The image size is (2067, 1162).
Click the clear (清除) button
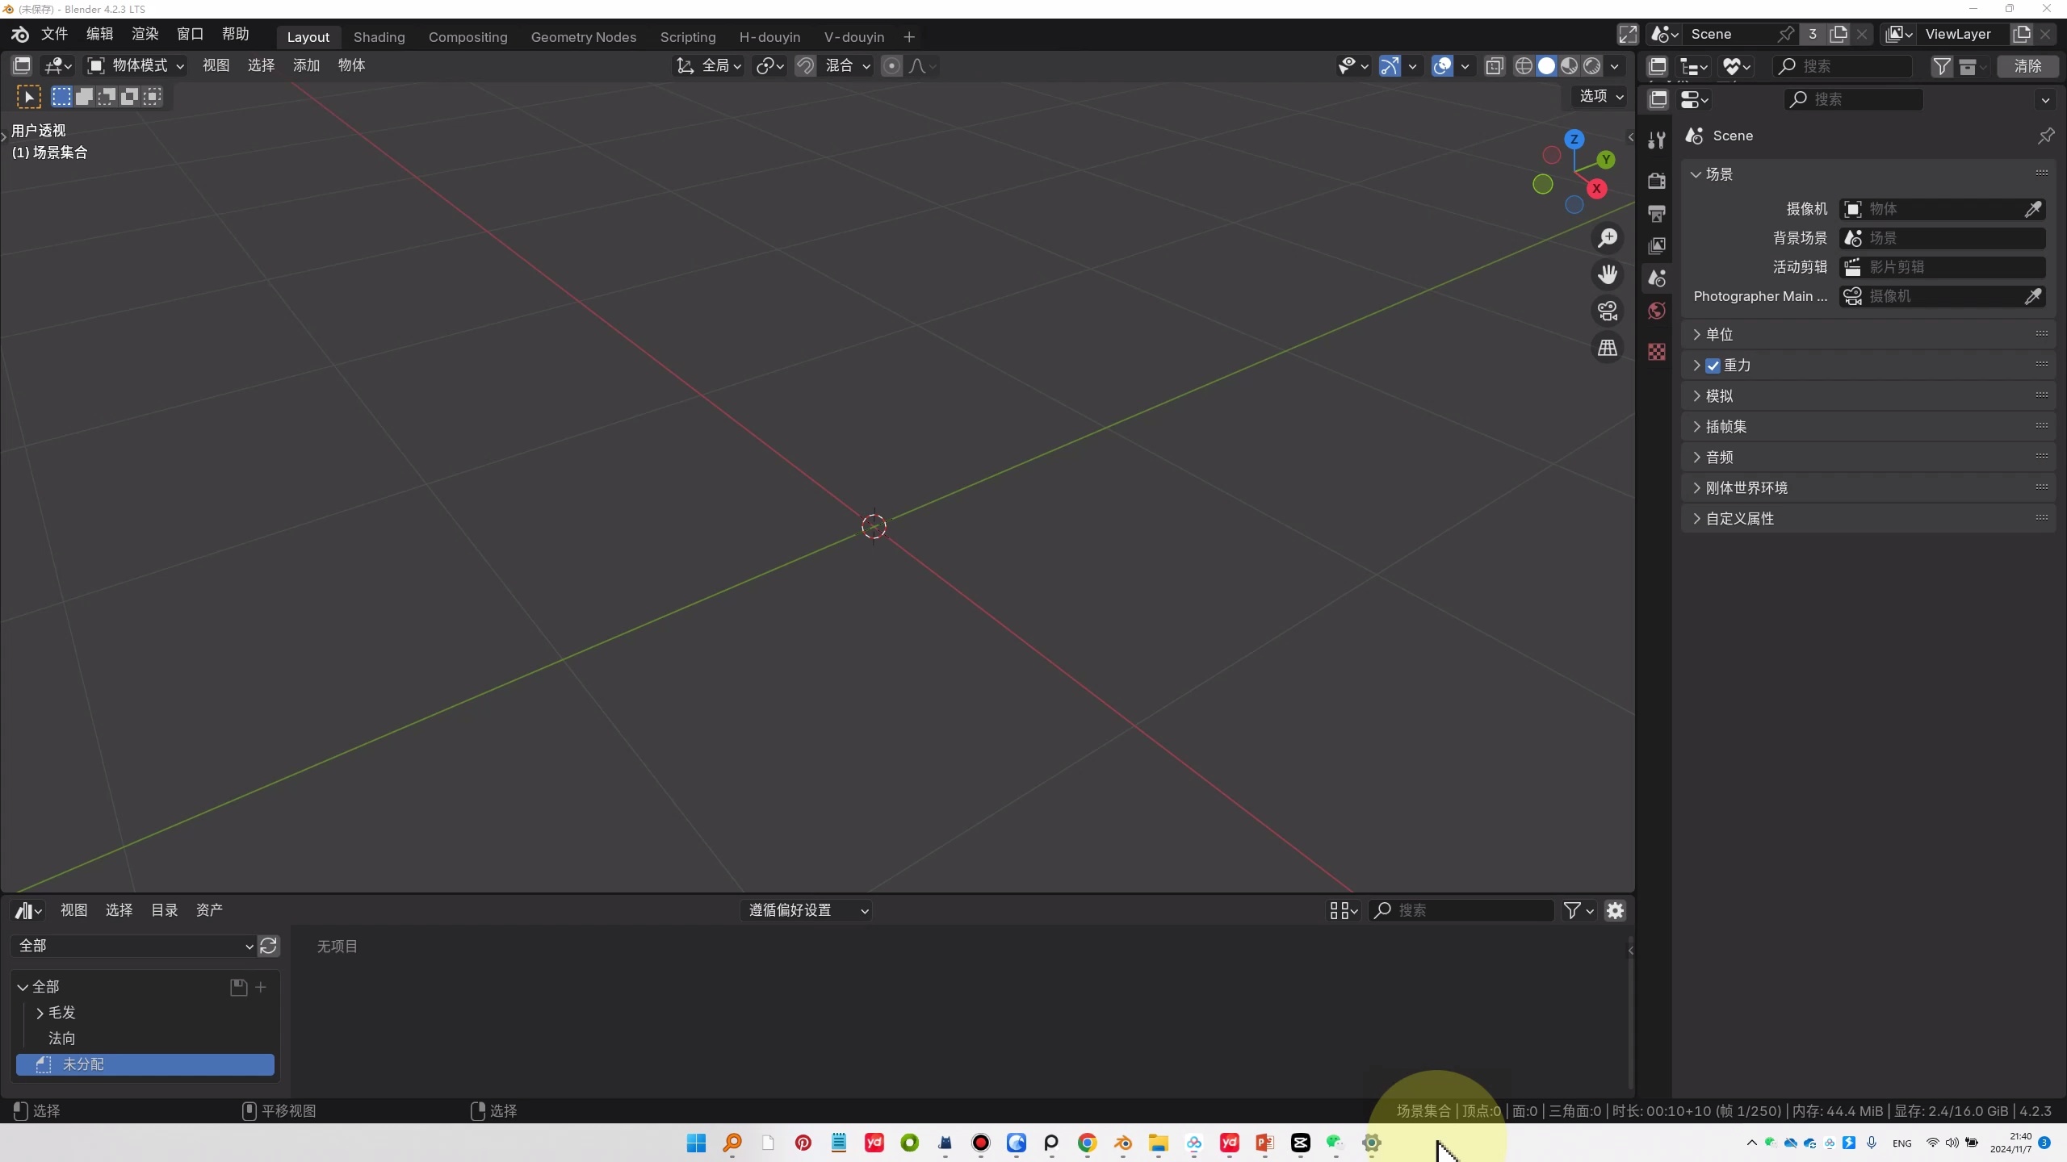[x=2027, y=66]
